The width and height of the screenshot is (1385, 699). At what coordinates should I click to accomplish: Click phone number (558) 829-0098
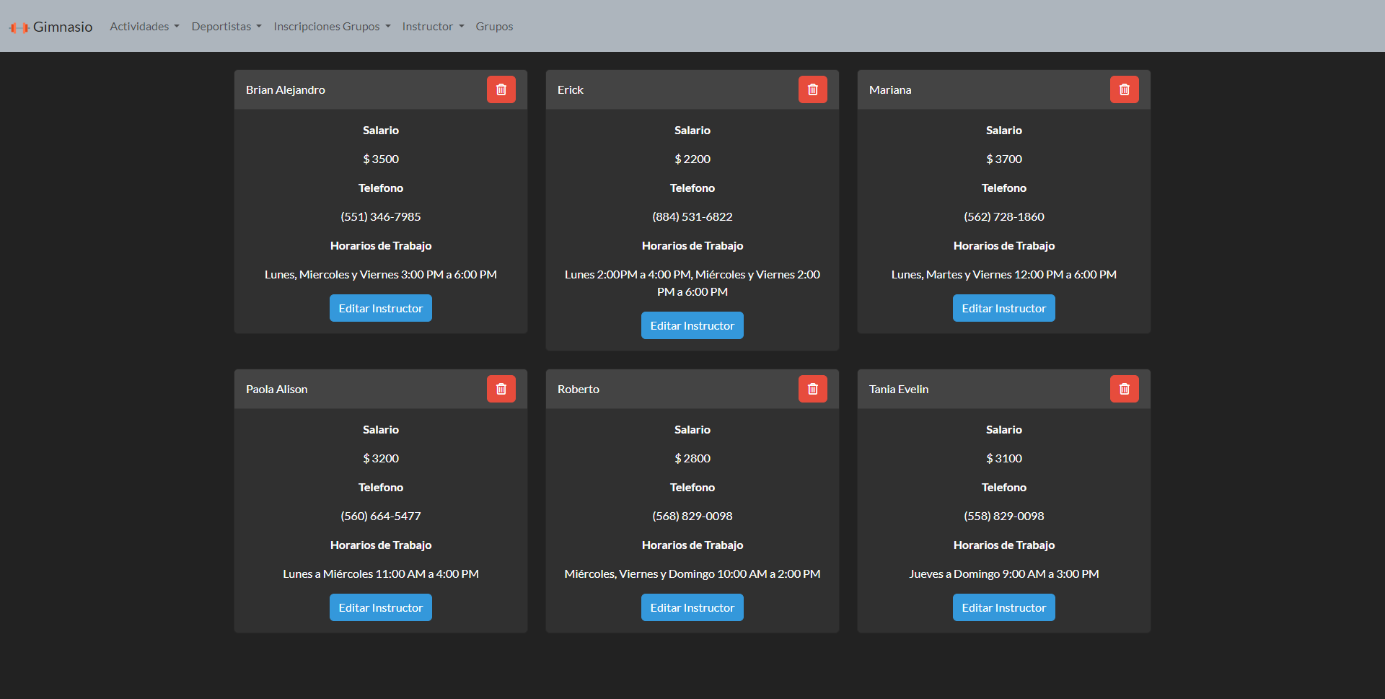1004,516
